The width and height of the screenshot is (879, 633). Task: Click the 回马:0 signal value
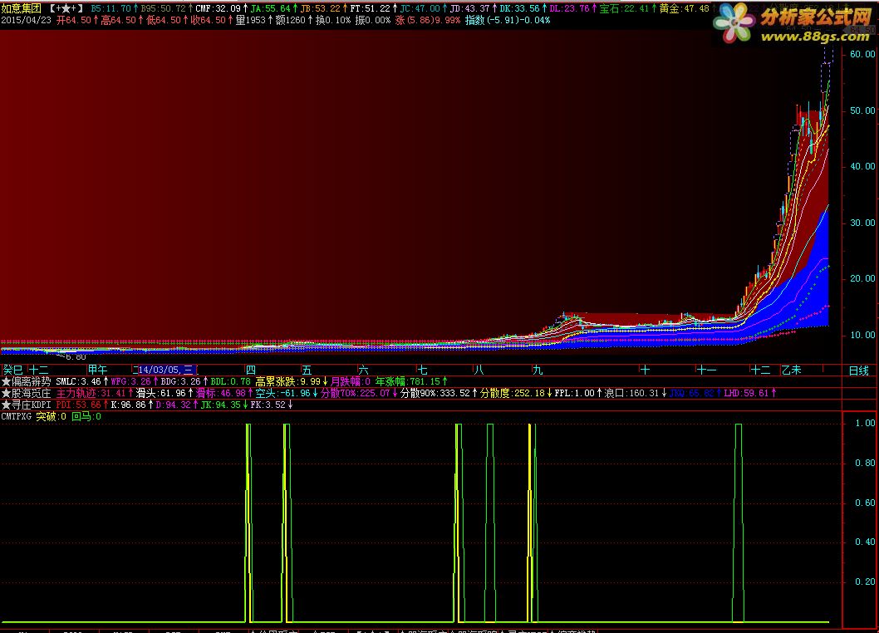coord(86,416)
